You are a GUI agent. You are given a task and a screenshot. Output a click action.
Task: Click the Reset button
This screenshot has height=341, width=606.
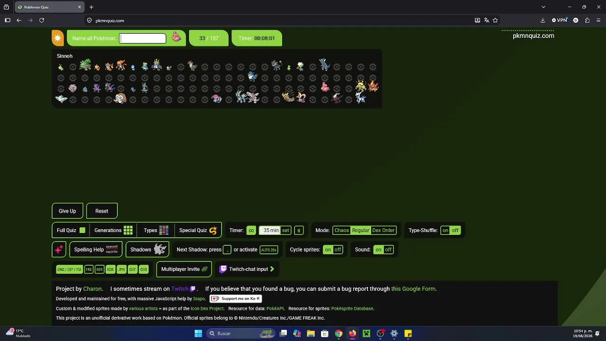[102, 211]
